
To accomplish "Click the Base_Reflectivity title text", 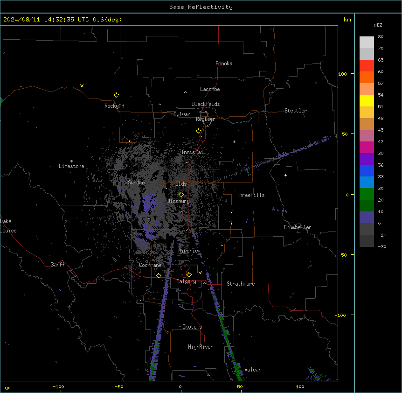I will 201,7.
